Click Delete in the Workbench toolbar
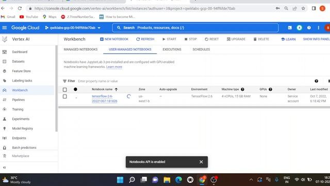 pos(261,39)
